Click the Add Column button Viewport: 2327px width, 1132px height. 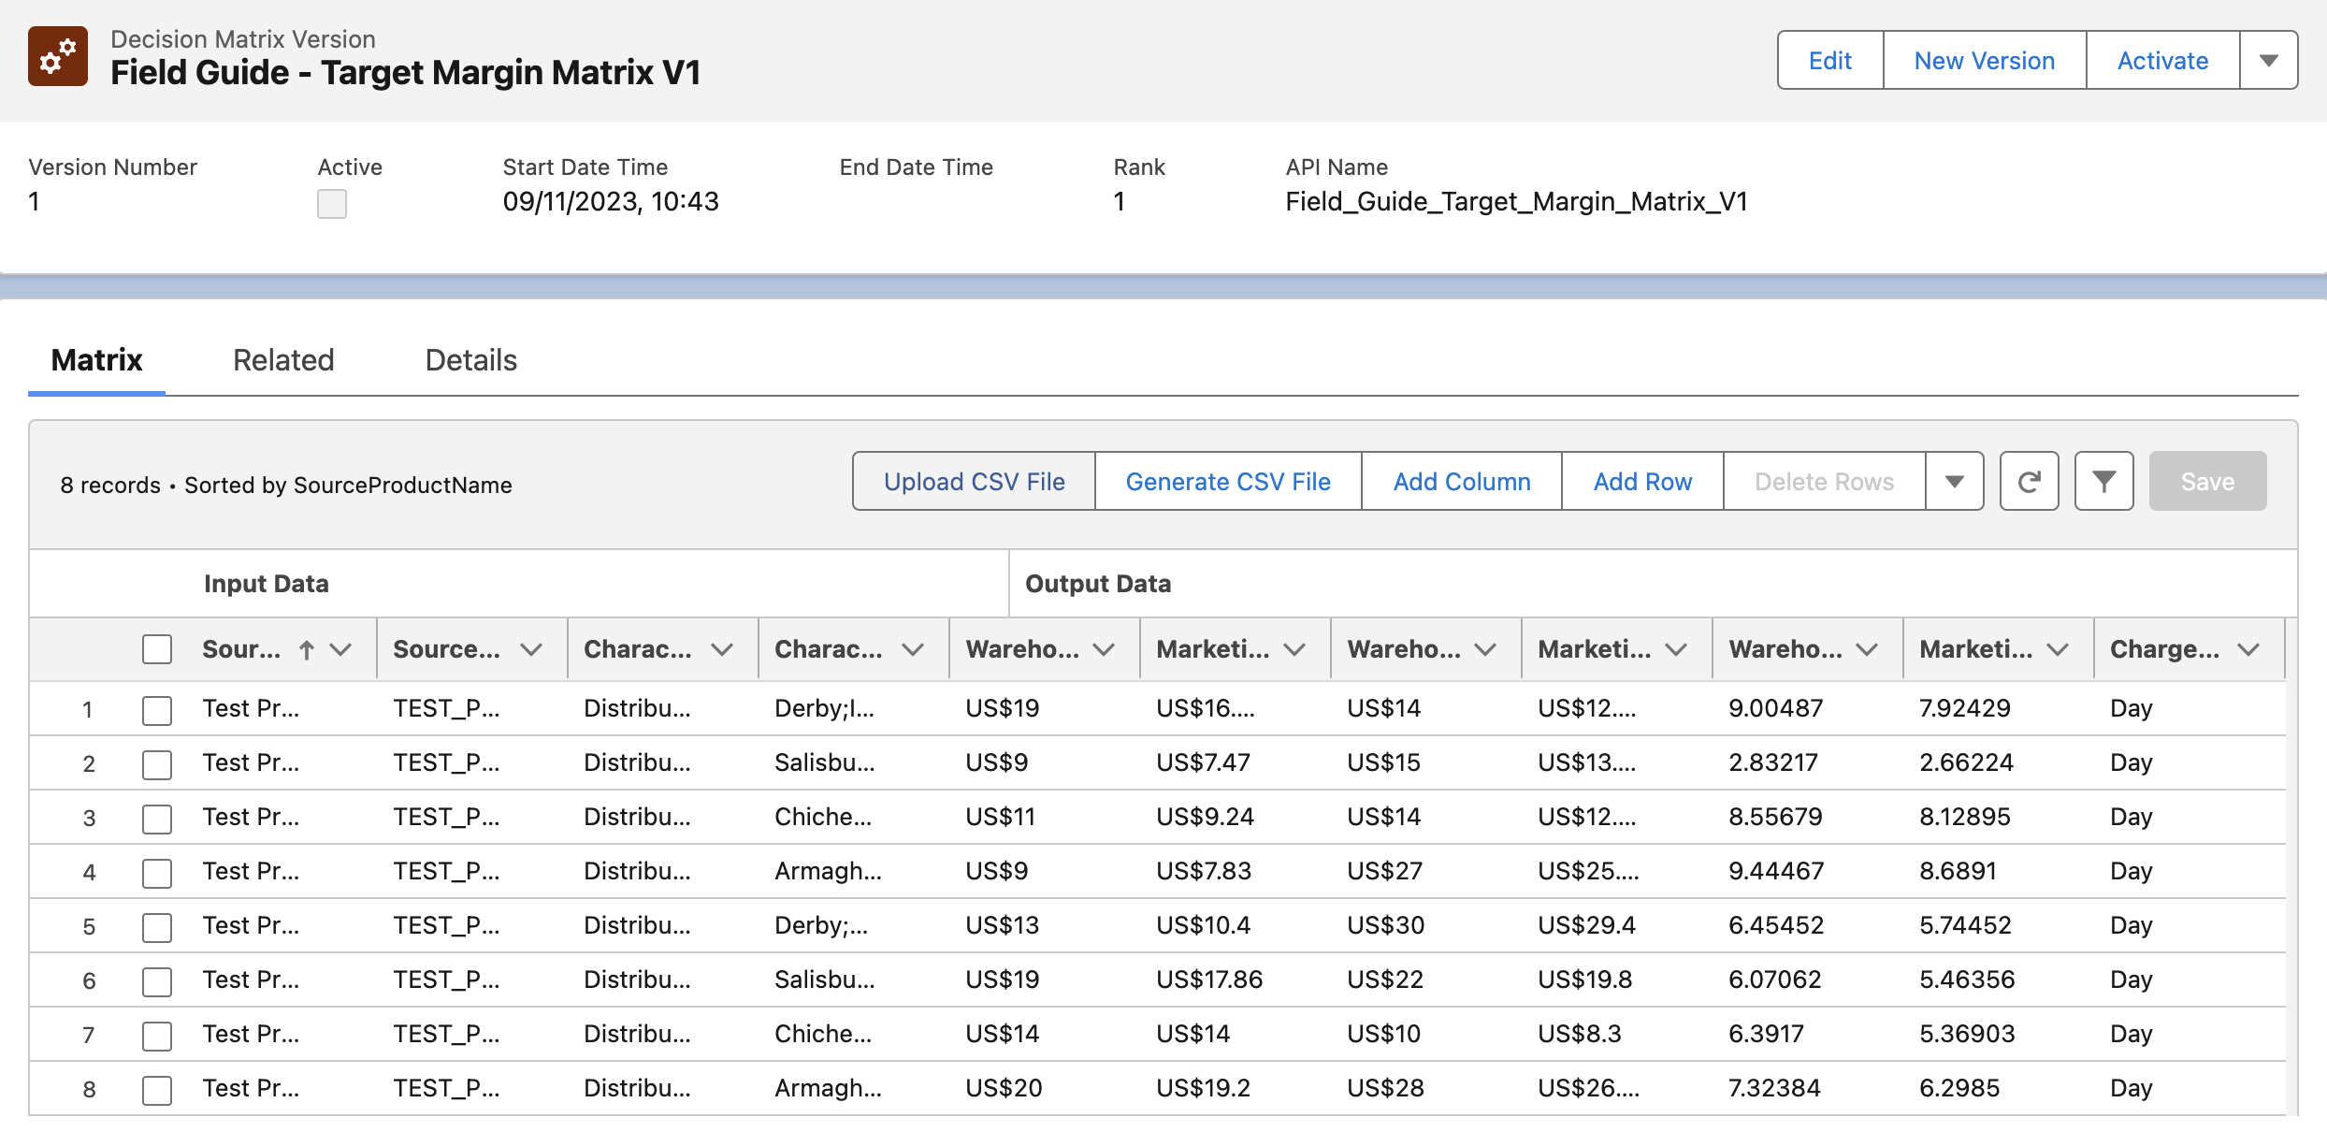pyautogui.click(x=1462, y=482)
